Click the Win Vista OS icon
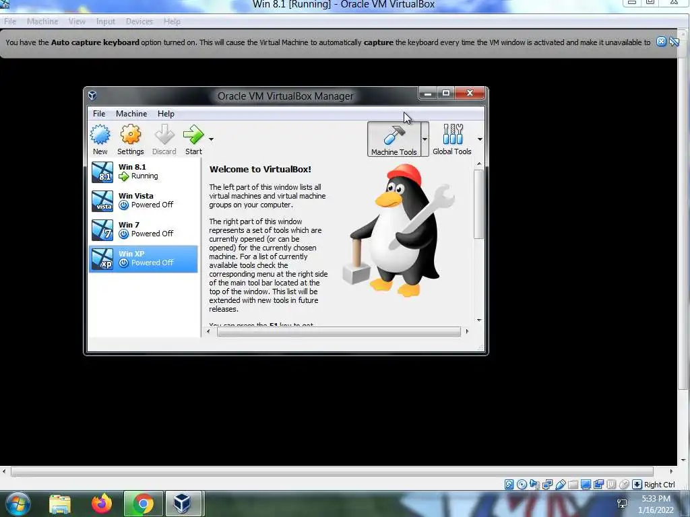Screen dimensions: 690x517 coord(102,201)
